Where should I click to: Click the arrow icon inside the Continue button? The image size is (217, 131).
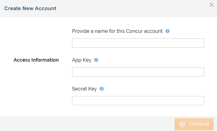pyautogui.click(x=182, y=124)
